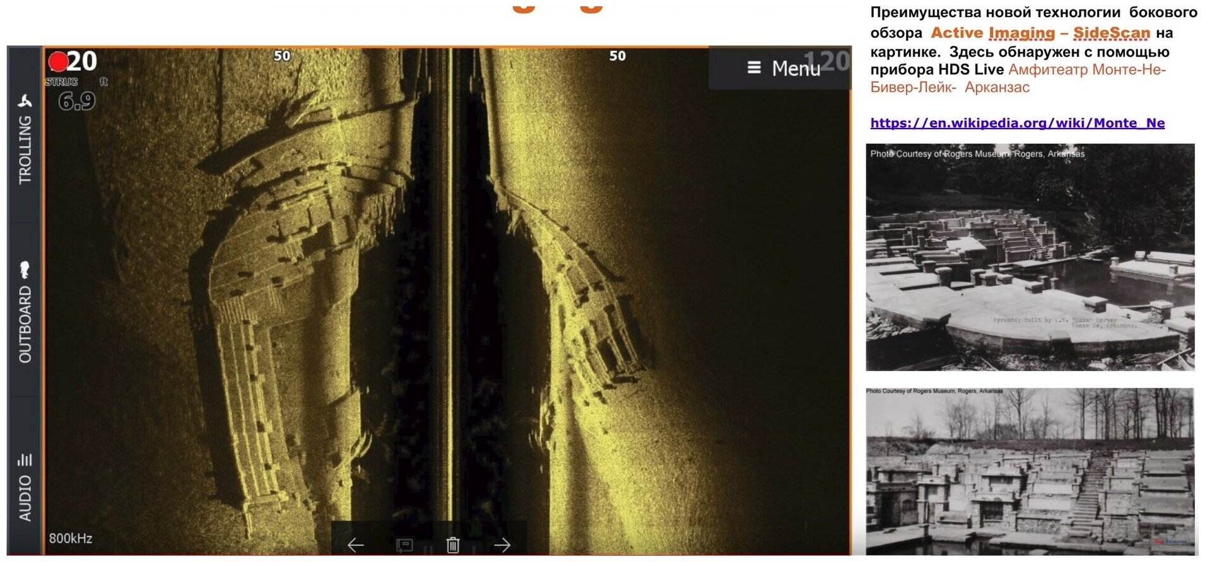Go to next screenshot with right arrow
This screenshot has width=1205, height=562.
(x=502, y=545)
